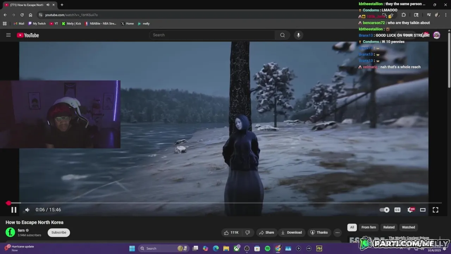Viewport: 451px width, 254px height.
Task: Mute tab via speaker icon on tab
Action: click(48, 5)
